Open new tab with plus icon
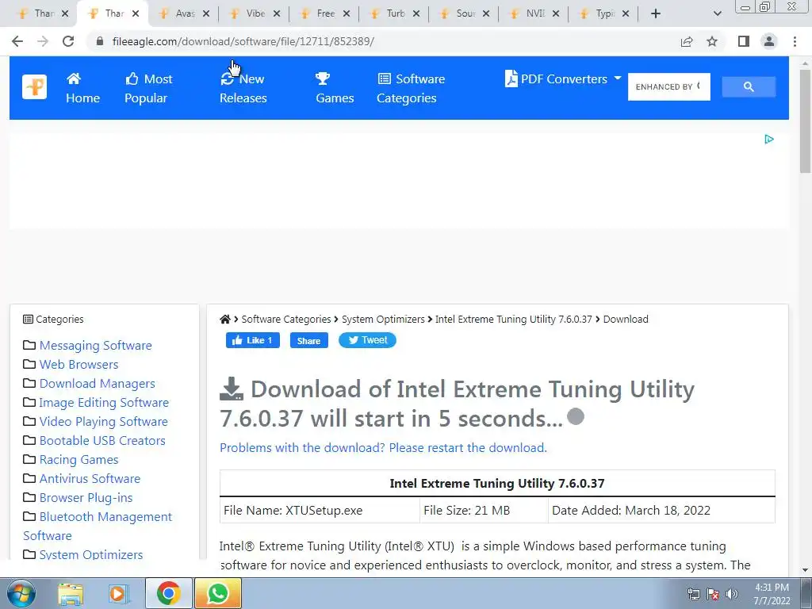 (x=656, y=13)
